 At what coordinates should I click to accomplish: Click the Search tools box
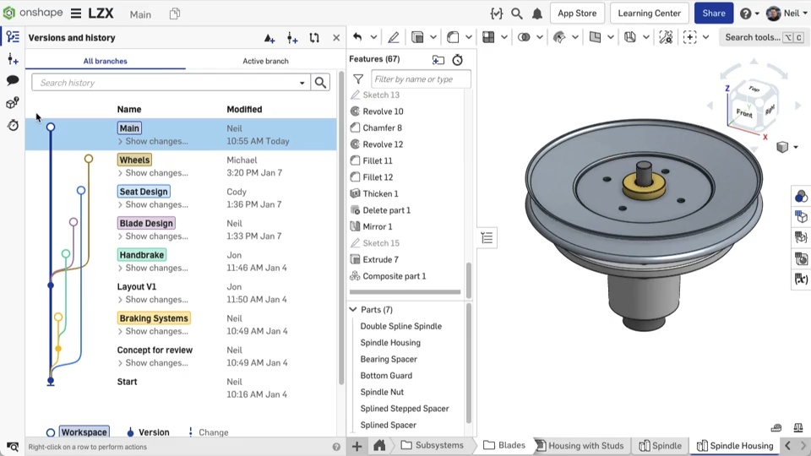coord(764,37)
